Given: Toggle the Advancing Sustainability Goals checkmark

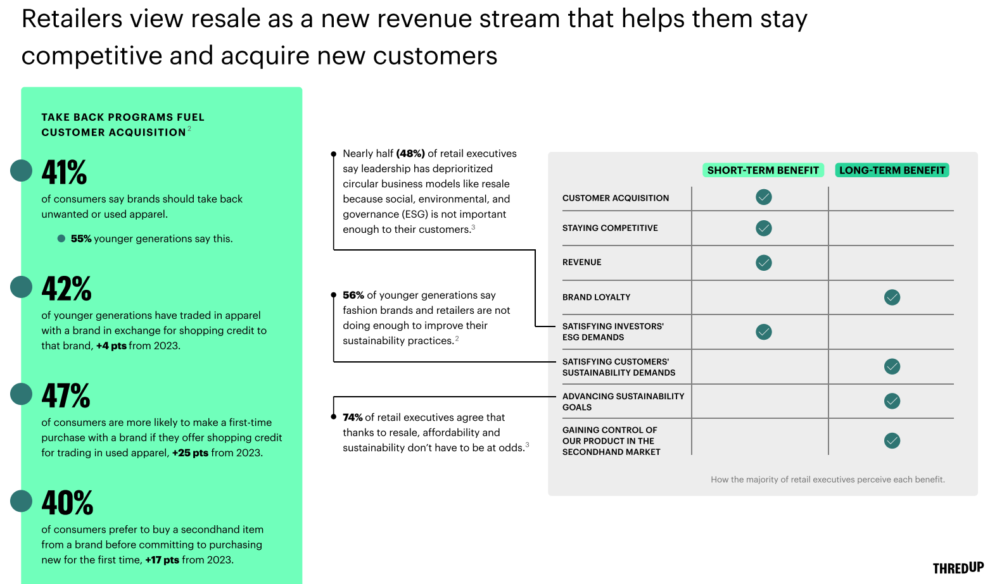Looking at the screenshot, I should pos(892,401).
